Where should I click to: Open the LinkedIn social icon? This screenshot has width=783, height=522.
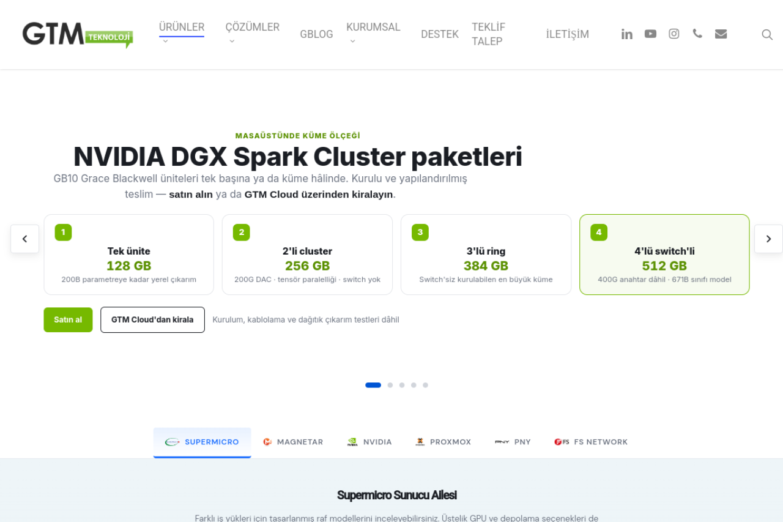pos(627,34)
